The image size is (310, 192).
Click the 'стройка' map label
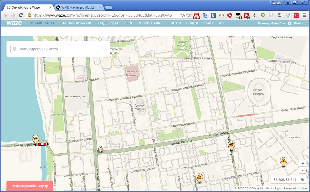coord(295,137)
